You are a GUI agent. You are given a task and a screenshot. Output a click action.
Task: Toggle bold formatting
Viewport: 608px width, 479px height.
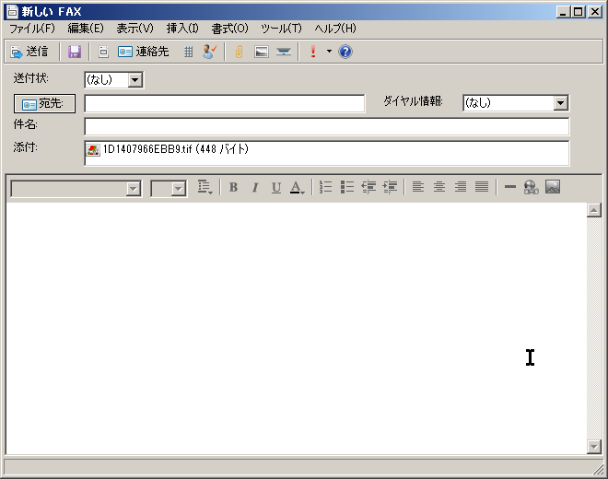[x=233, y=187]
